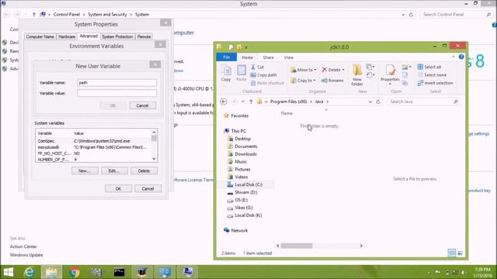This screenshot has height=279, width=497.
Task: Open the Delete dropdown in ribbon
Action: click(x=333, y=70)
